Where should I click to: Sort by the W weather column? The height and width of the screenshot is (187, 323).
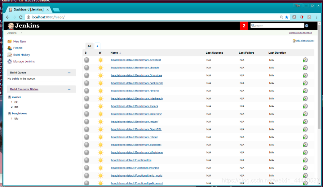100,53
